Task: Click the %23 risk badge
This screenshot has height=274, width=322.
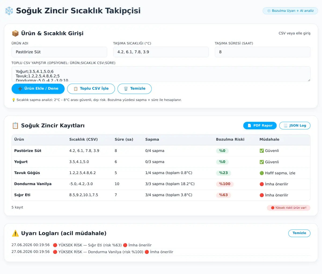Action: tap(224, 173)
